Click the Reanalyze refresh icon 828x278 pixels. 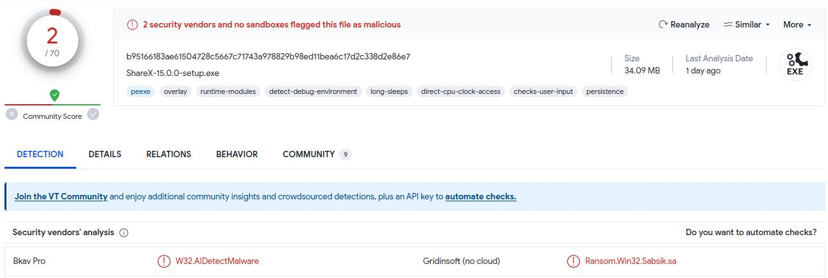point(663,25)
